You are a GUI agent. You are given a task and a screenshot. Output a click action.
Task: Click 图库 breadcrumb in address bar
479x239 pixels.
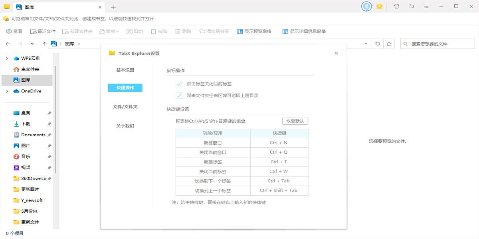(70, 44)
